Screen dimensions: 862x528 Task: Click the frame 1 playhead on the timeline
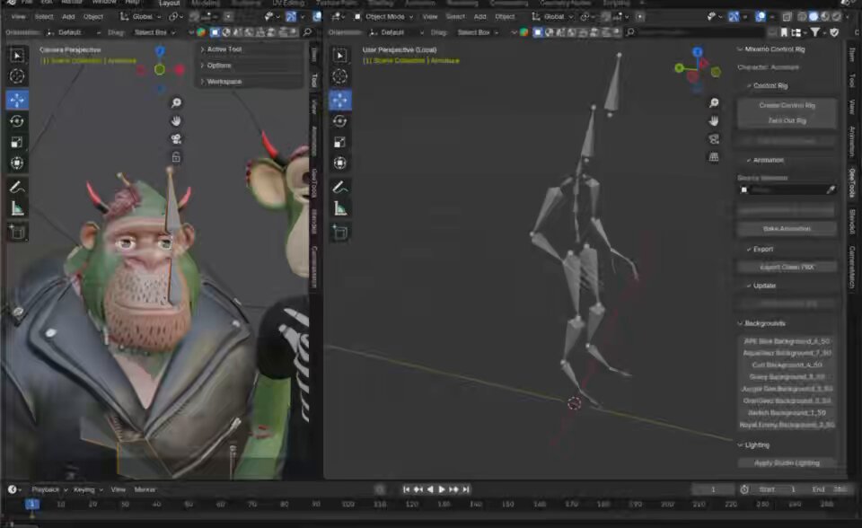pyautogui.click(x=32, y=505)
